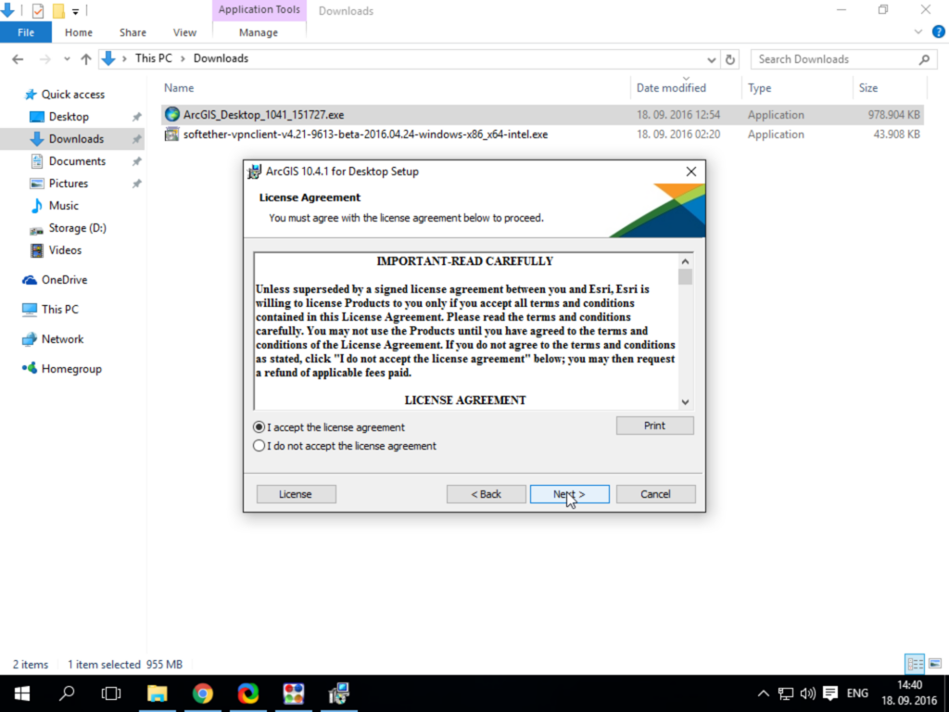
Task: Click the search magnifier icon
Action: (x=924, y=59)
